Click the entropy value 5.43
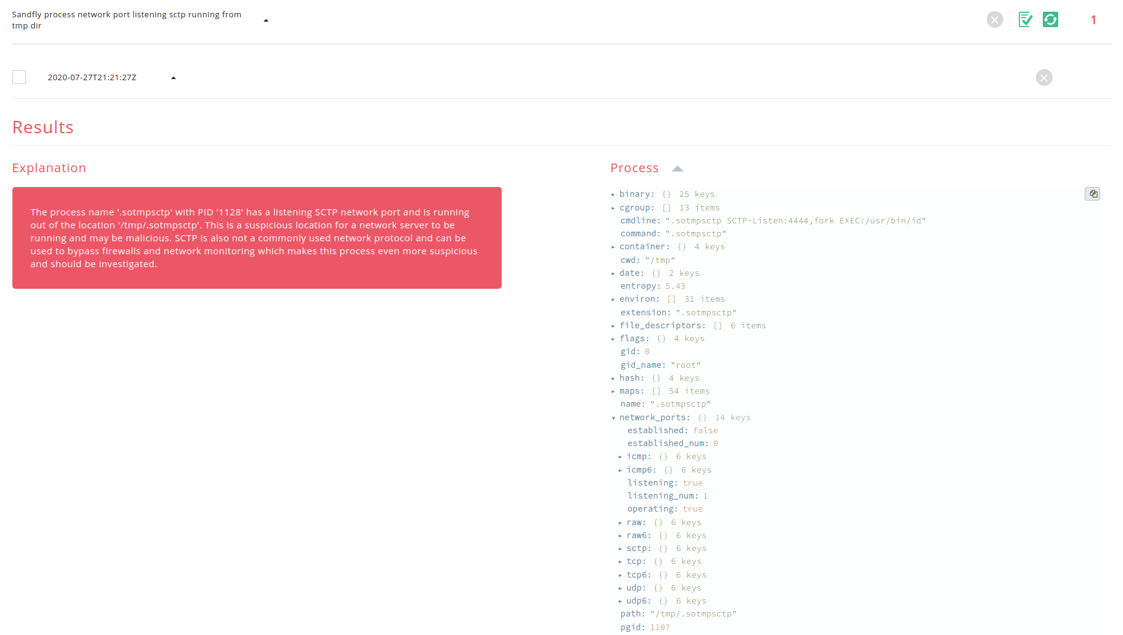The width and height of the screenshot is (1123, 635). coord(675,286)
